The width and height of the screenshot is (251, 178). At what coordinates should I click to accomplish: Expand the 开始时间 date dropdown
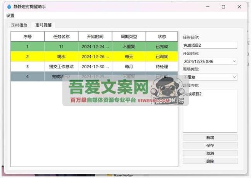pyautogui.click(x=234, y=61)
